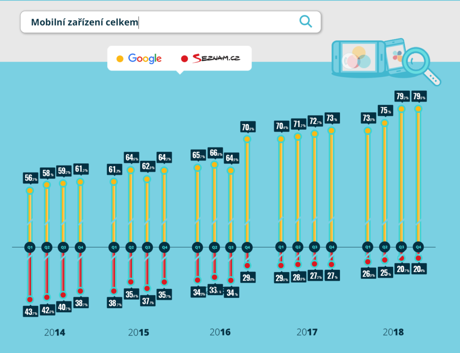460x353 pixels.
Task: Click the Q3 marker for 2016
Action: coord(231,247)
